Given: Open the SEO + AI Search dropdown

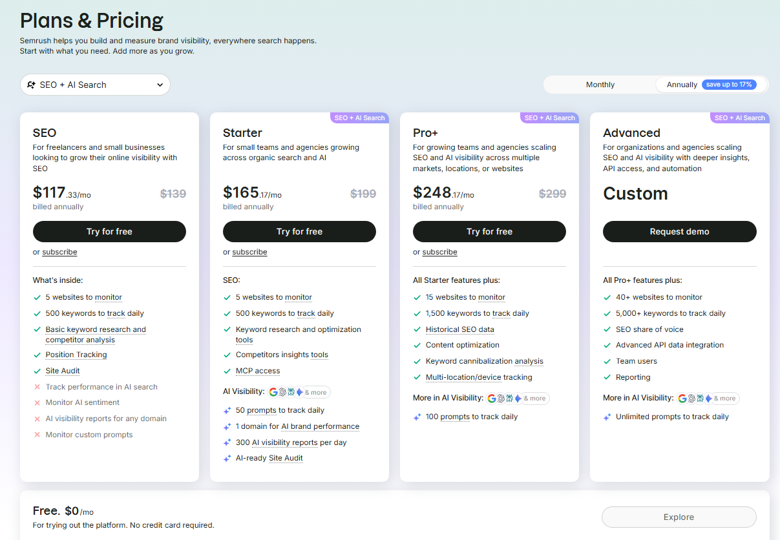Looking at the screenshot, I should 95,85.
